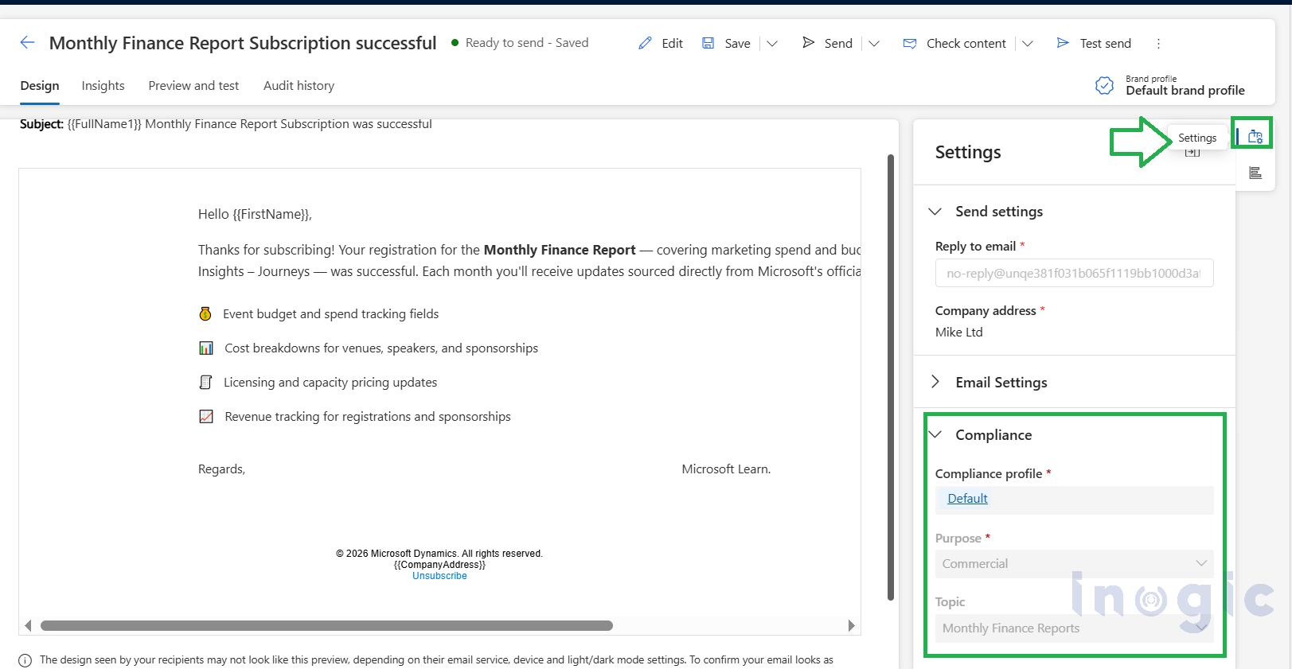Open the Check content dropdown chevron
The width and height of the screenshot is (1292, 669).
tap(1028, 44)
